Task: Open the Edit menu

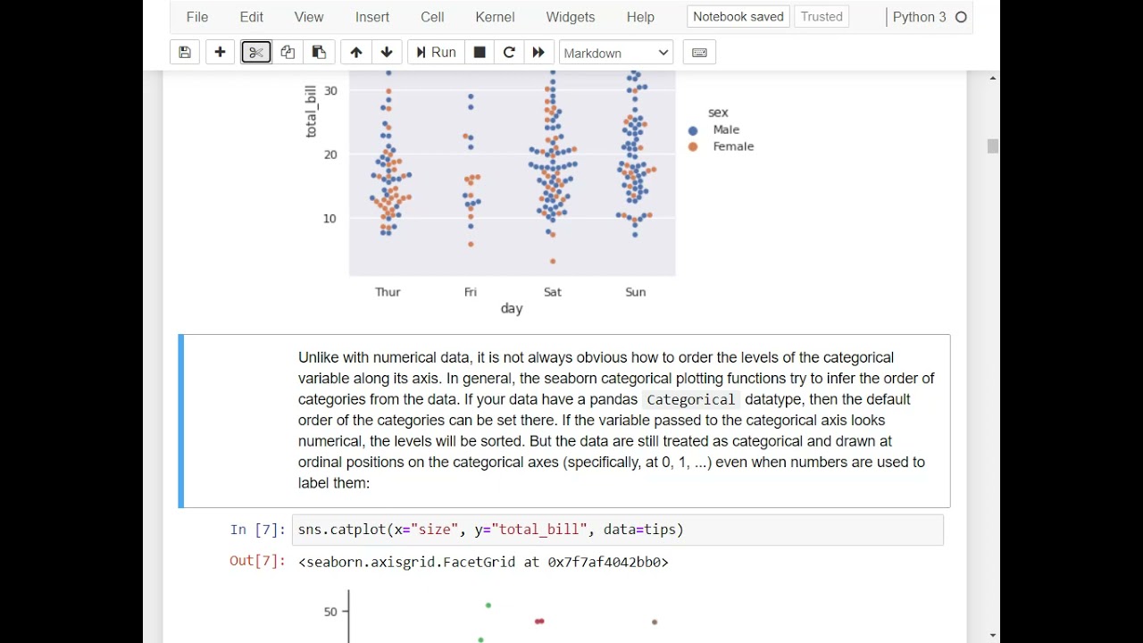Action: 252,17
